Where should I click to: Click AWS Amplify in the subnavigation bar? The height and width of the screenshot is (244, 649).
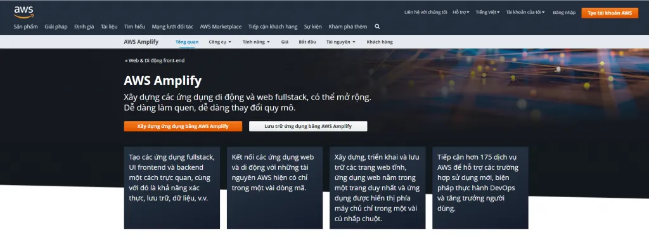coord(141,42)
